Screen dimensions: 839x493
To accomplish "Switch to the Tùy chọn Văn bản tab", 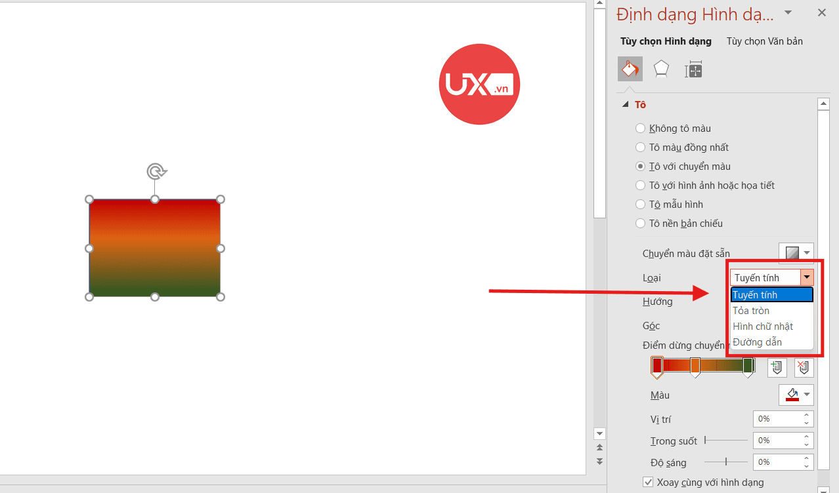I will [764, 41].
